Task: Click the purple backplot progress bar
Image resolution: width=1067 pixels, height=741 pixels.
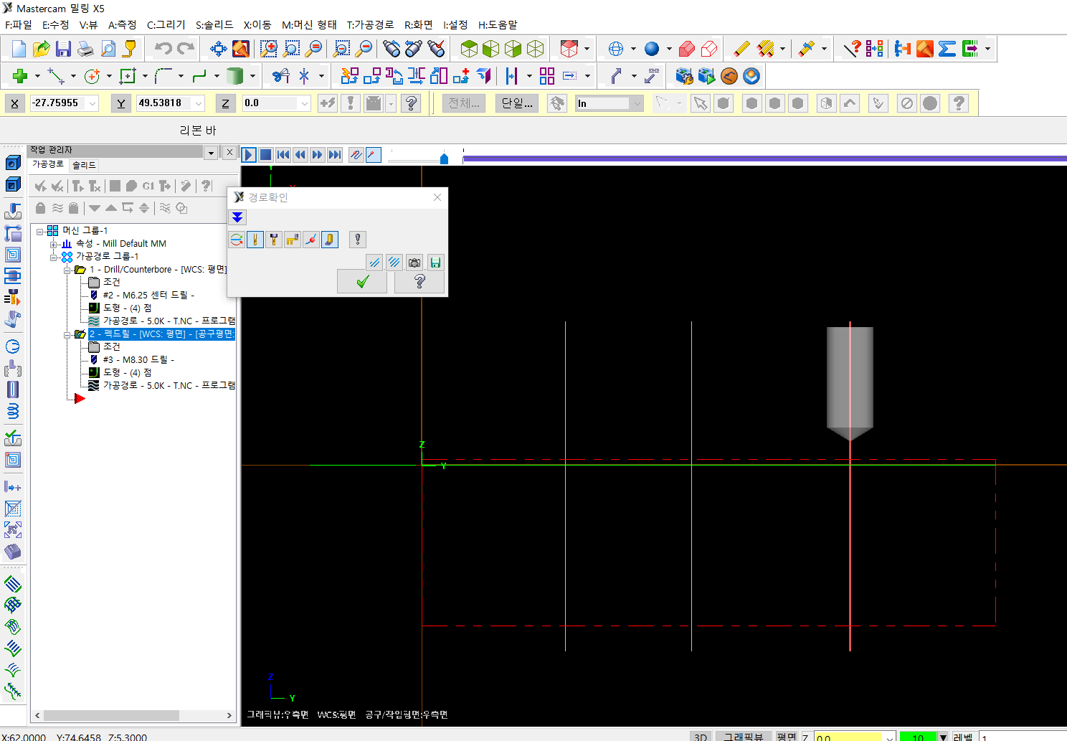Action: 764,159
